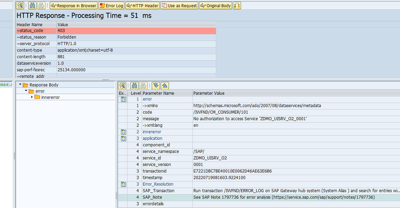Click the Parameter Value column header
This screenshot has width=400, height=208.
[209, 93]
